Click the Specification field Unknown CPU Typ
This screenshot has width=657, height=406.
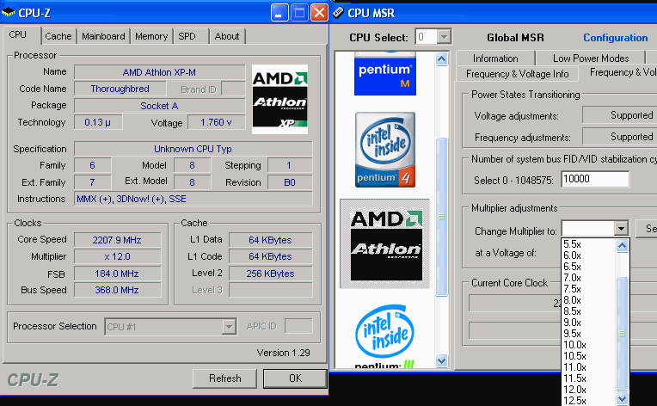[193, 149]
